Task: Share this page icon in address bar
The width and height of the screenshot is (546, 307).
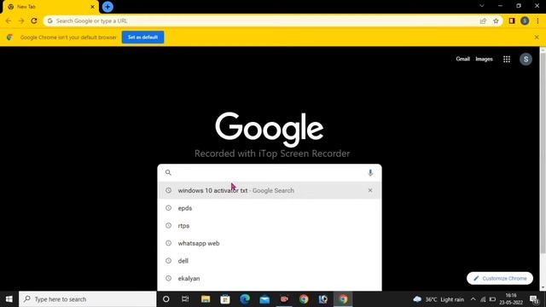Action: point(483,20)
